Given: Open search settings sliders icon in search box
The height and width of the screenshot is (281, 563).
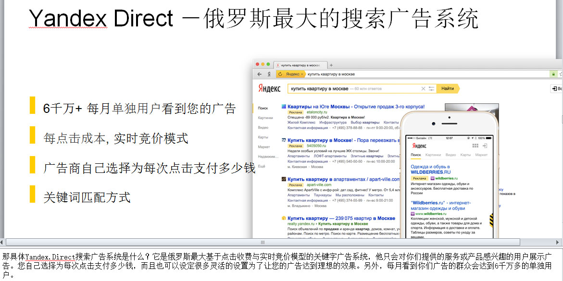Looking at the screenshot, I should pyautogui.click(x=431, y=89).
